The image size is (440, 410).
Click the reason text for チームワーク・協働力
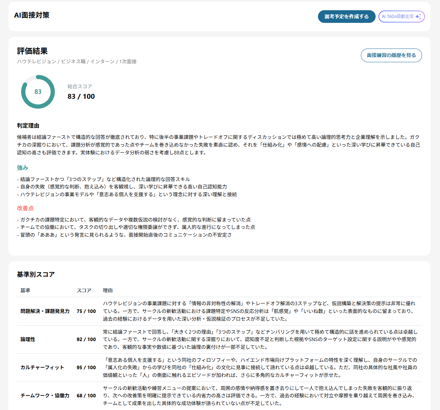click(259, 396)
